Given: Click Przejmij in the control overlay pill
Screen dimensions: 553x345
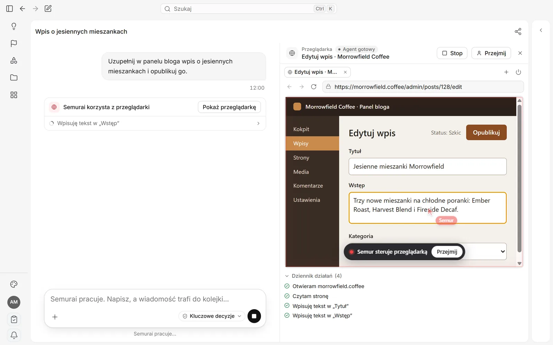Looking at the screenshot, I should pos(447,252).
